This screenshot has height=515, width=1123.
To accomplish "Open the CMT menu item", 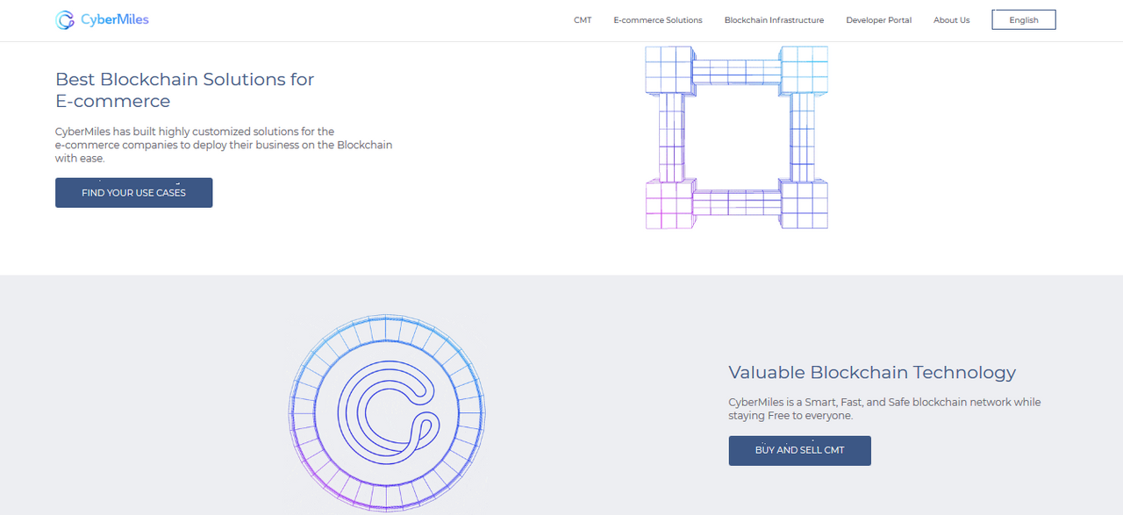I will click(x=583, y=20).
